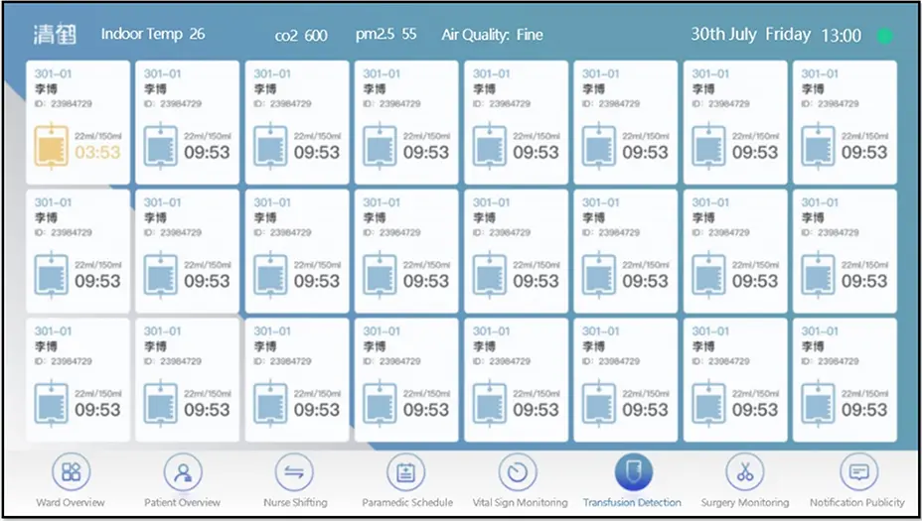Click the yellow infusion bag icon
Image resolution: width=922 pixels, height=521 pixels.
coord(53,145)
